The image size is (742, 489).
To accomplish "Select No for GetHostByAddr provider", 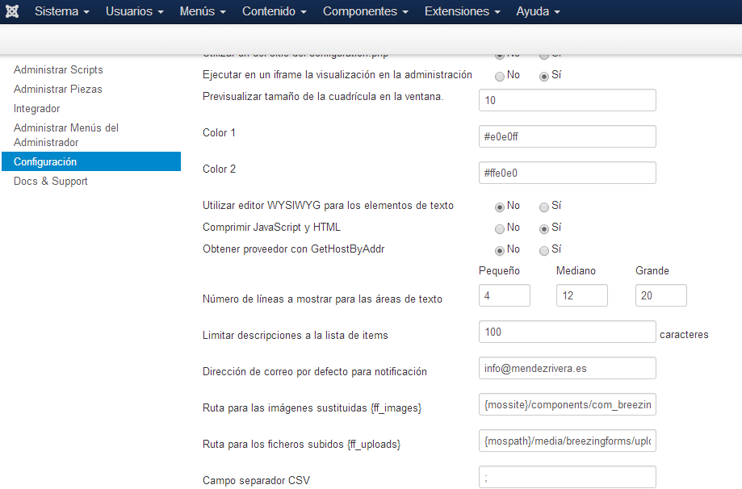I will point(499,250).
